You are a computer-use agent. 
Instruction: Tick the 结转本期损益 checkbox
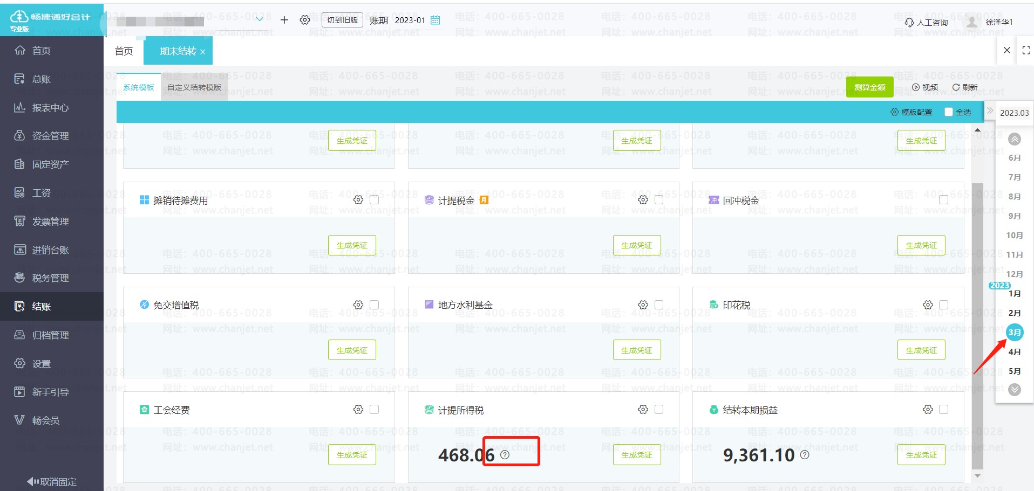tap(943, 410)
